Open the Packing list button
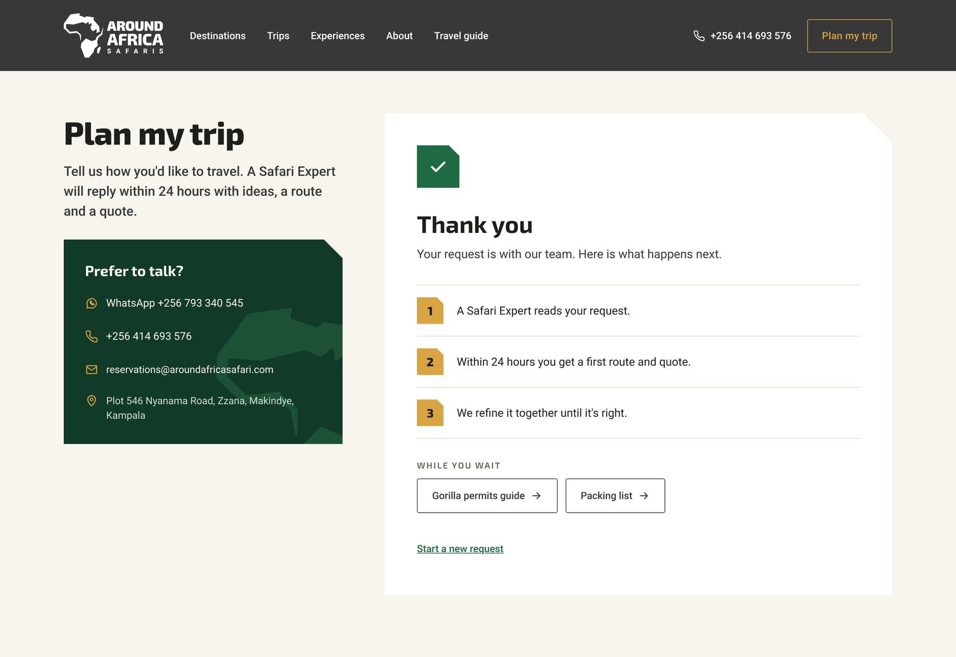Image resolution: width=956 pixels, height=657 pixels. (x=615, y=496)
